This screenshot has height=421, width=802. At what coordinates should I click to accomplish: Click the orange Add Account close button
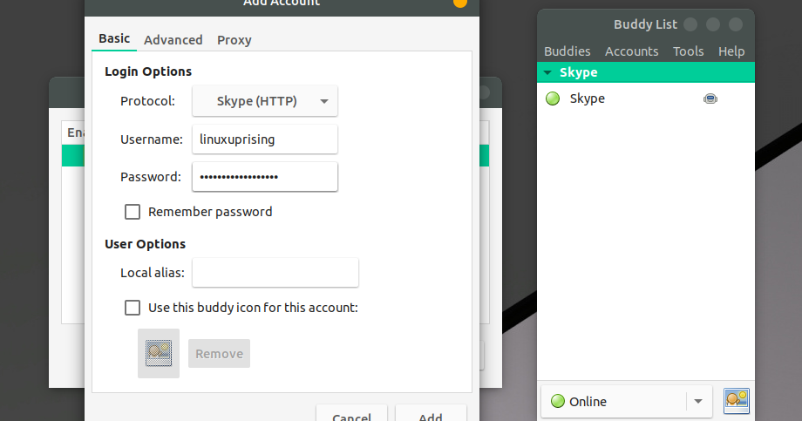click(x=460, y=2)
